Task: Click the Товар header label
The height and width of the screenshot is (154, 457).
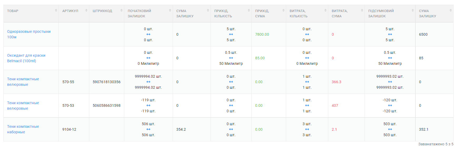Action: (13, 11)
